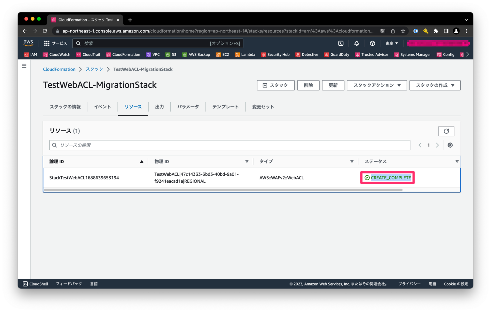Click the help question mark icon
This screenshot has height=312, width=491.
pos(372,43)
